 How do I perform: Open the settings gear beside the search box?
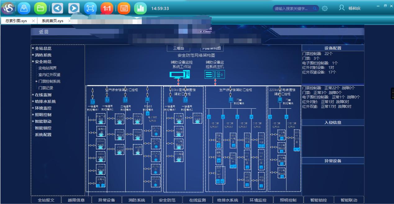pyautogui.click(x=325, y=8)
